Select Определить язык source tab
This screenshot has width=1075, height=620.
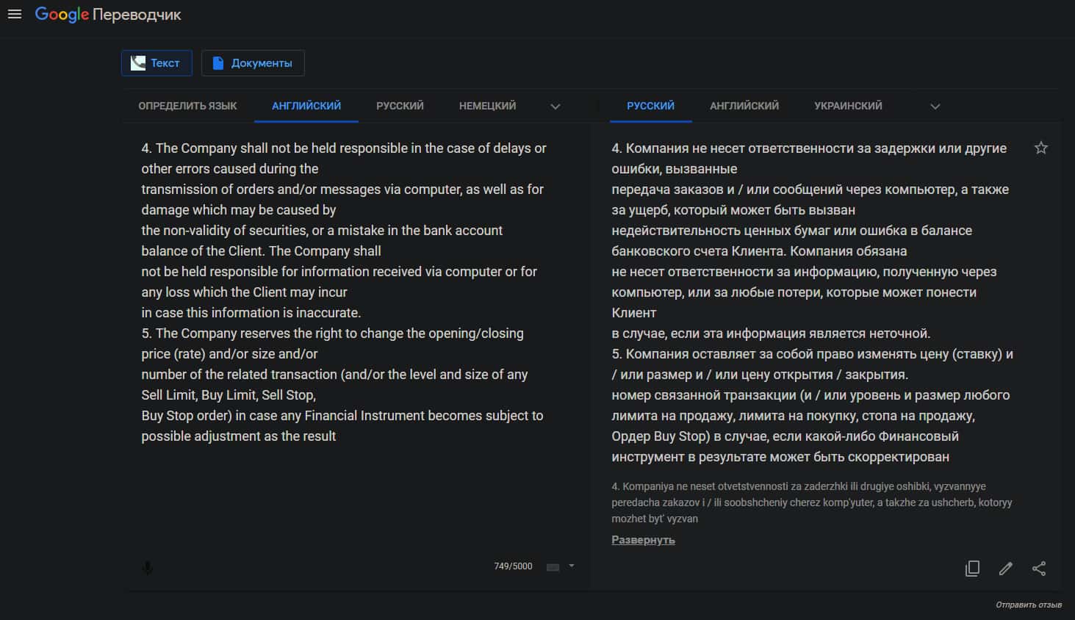(187, 106)
